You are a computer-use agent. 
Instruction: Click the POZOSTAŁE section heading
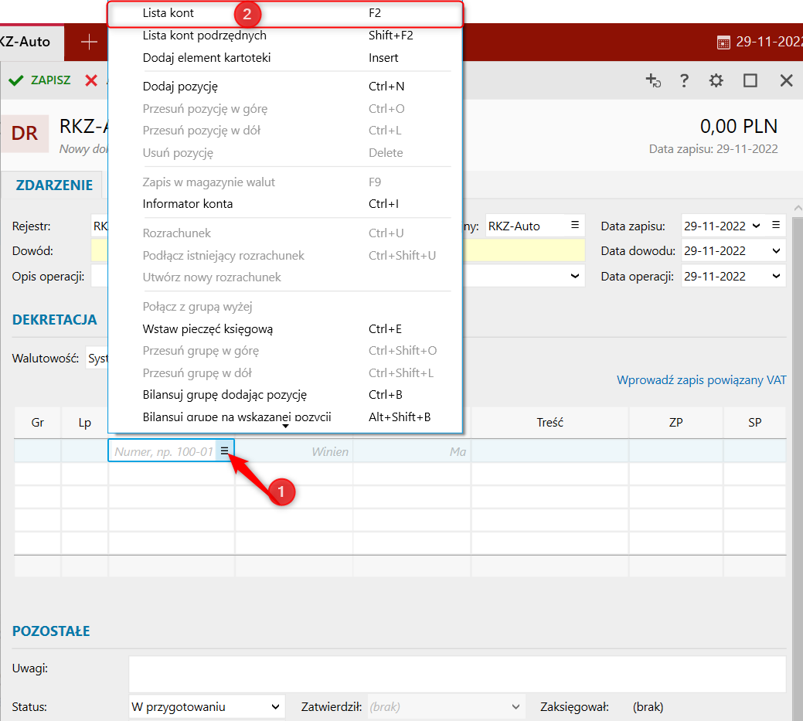(51, 631)
